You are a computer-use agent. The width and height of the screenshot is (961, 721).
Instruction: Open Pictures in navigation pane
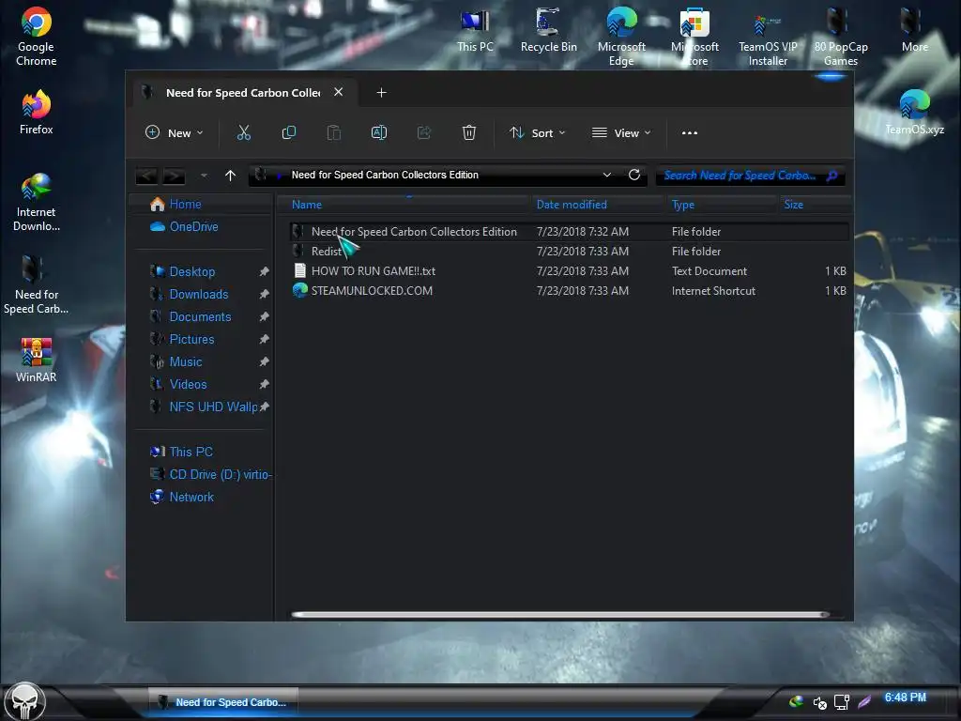click(191, 340)
